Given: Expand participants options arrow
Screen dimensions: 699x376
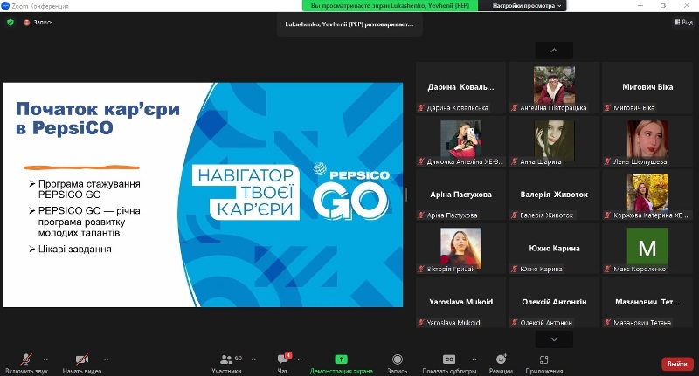Looking at the screenshot, I should 253,359.
